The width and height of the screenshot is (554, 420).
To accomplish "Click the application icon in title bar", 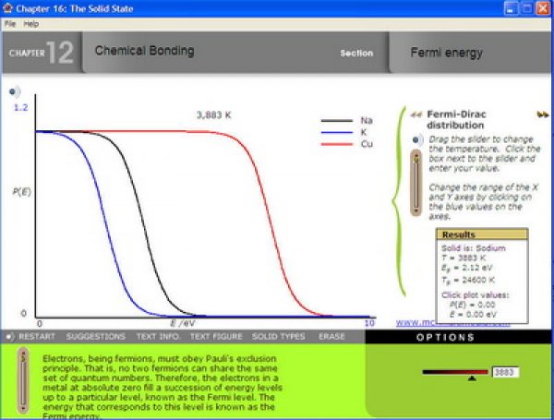I will (x=7, y=8).
